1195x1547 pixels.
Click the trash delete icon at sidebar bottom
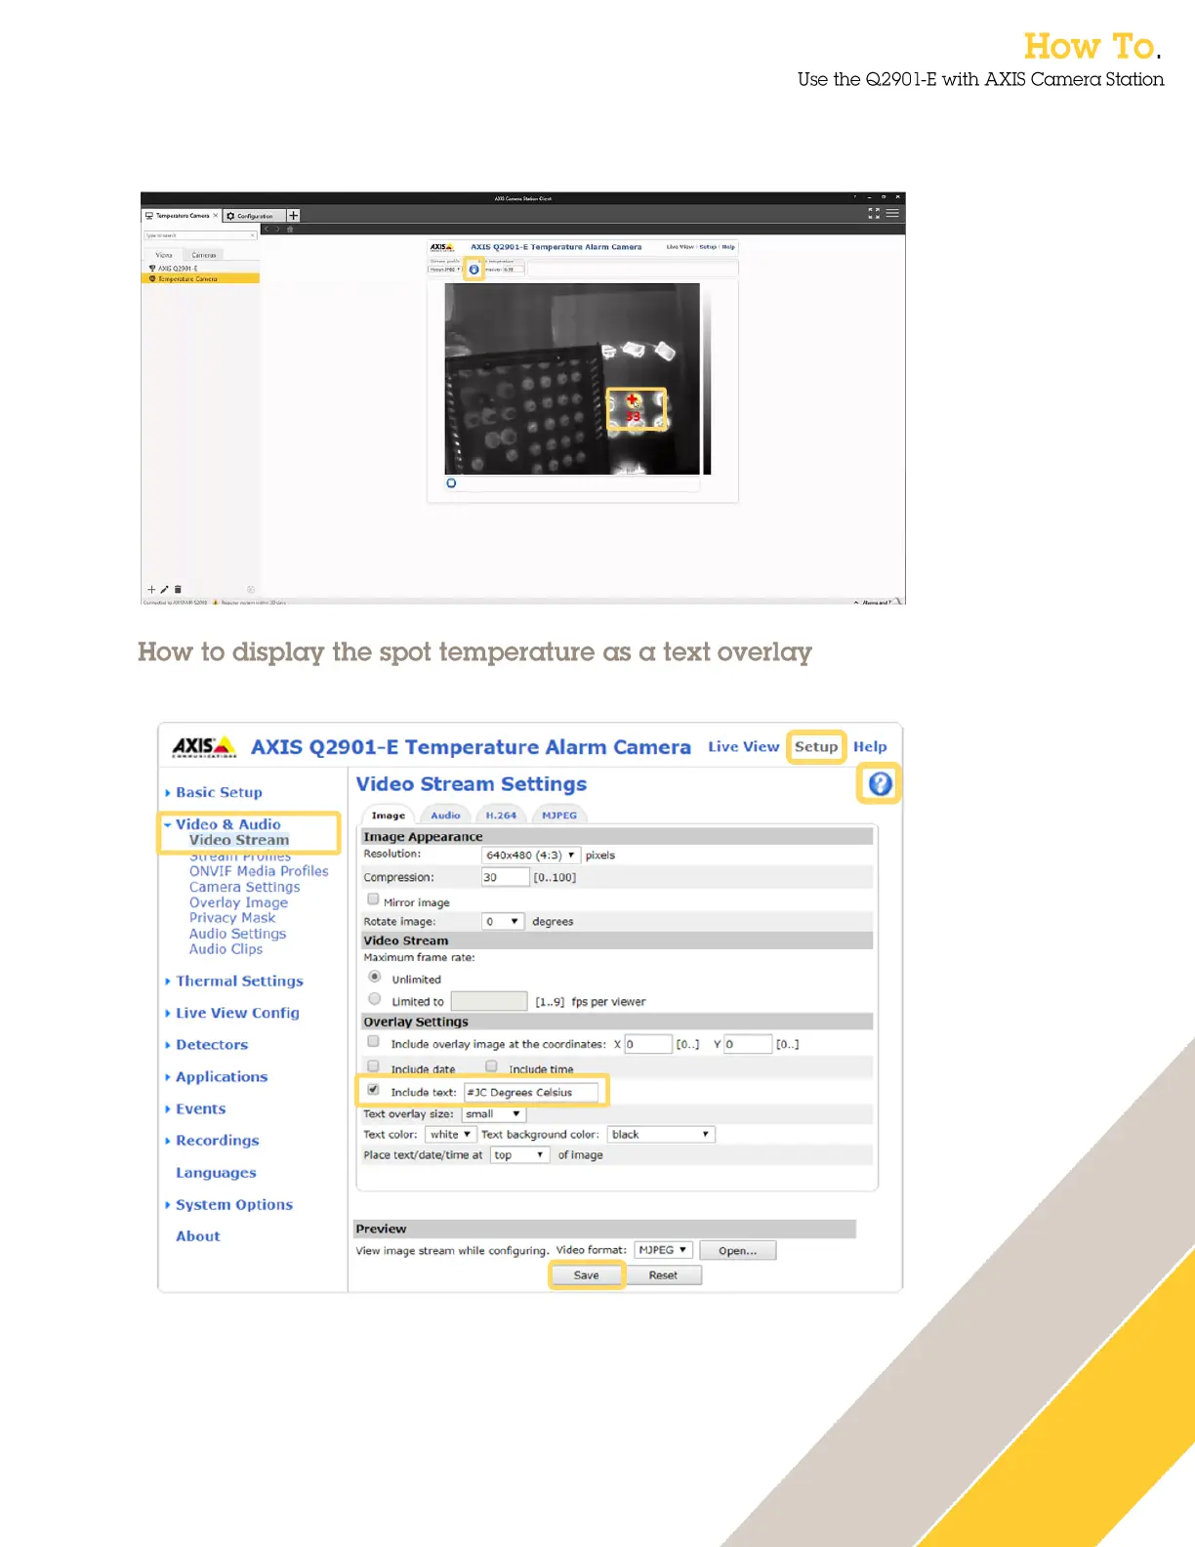178,589
